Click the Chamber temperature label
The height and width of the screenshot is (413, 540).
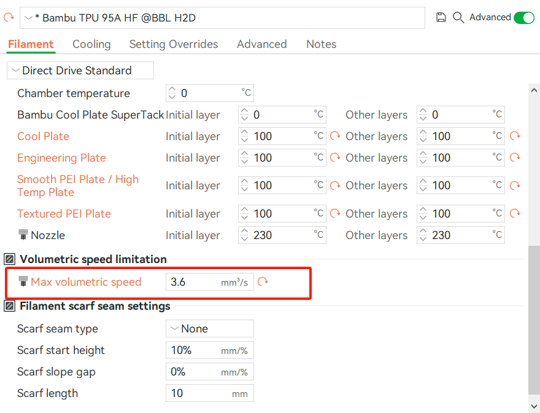[74, 93]
